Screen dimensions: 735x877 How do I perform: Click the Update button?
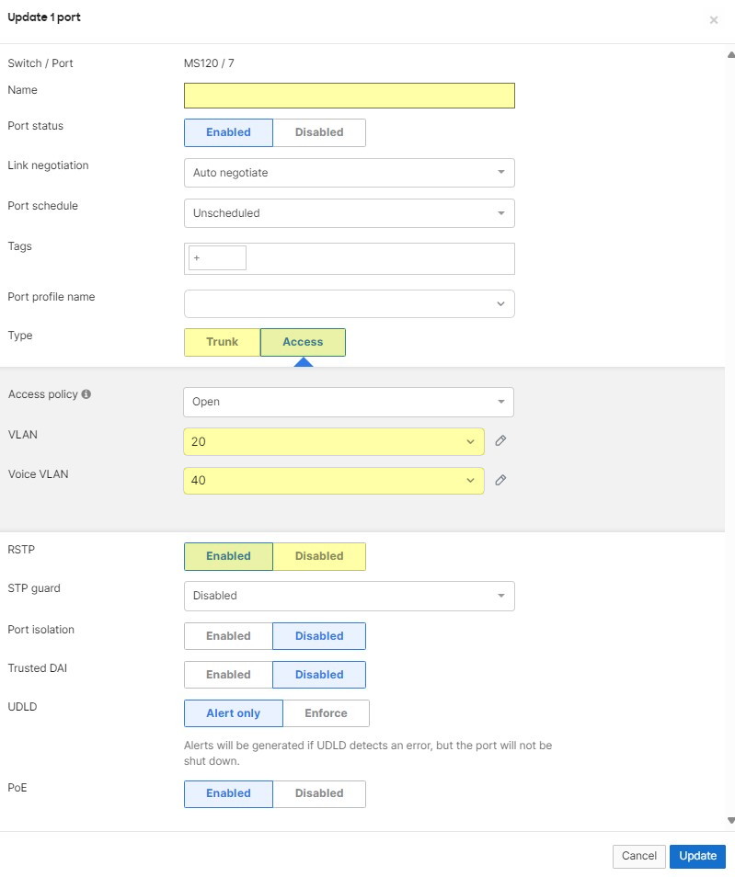[697, 856]
